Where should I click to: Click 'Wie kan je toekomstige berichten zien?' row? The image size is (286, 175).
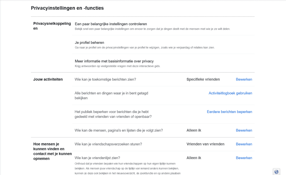tap(163, 79)
